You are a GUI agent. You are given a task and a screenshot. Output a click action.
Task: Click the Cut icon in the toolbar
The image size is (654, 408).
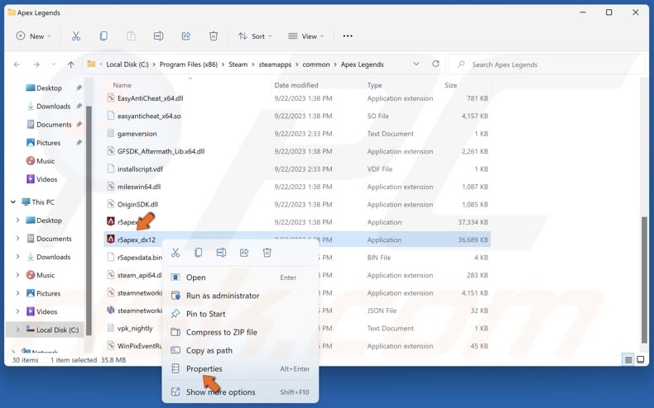(75, 36)
